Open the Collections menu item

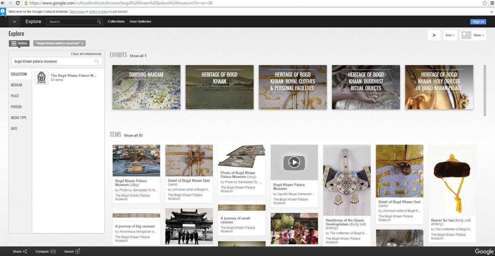pyautogui.click(x=116, y=22)
